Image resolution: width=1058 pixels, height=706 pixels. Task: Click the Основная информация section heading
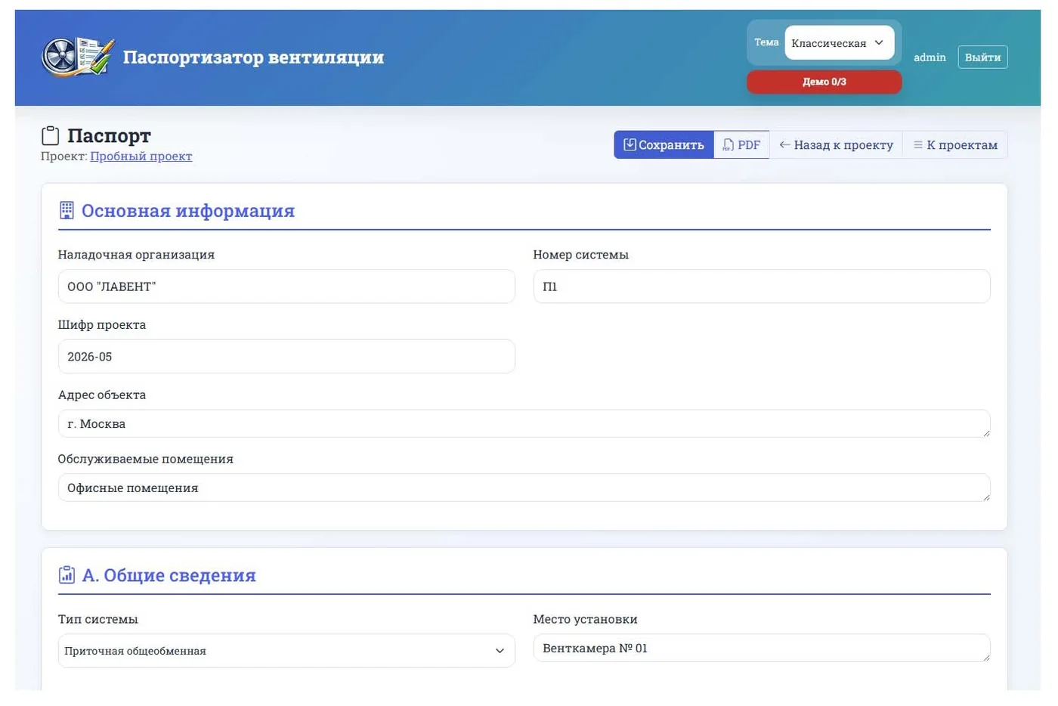click(188, 211)
